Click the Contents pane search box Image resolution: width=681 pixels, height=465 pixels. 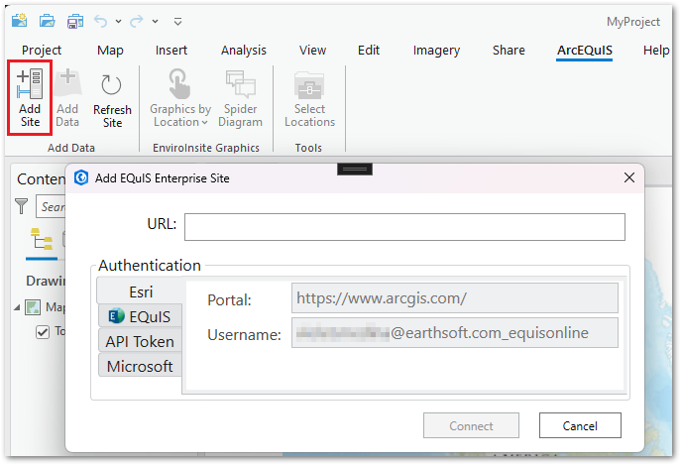coord(51,207)
